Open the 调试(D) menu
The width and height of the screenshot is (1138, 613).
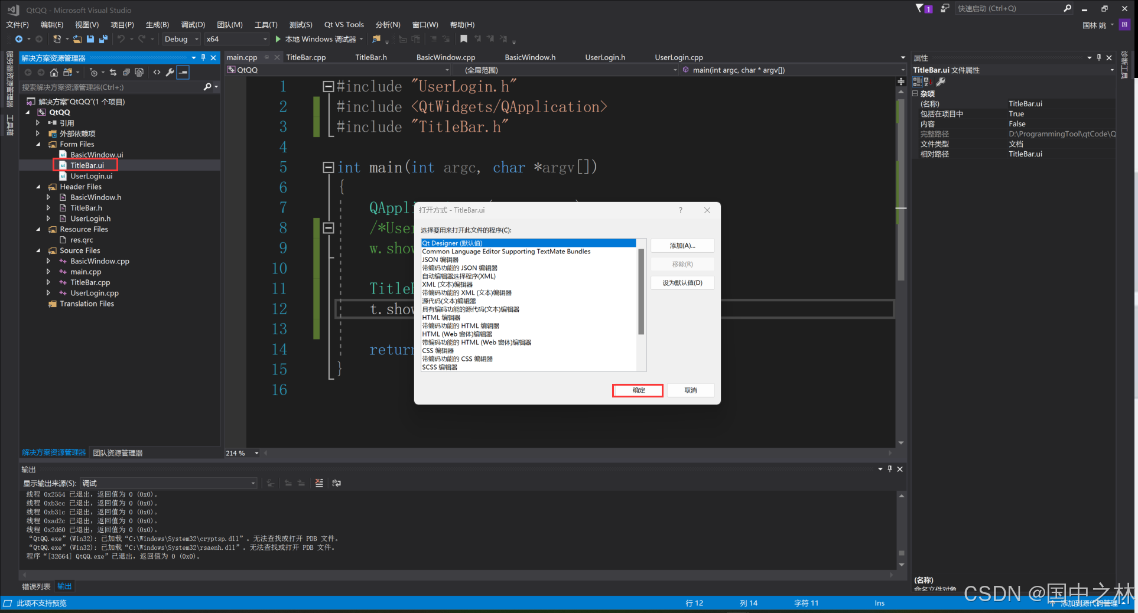[193, 25]
